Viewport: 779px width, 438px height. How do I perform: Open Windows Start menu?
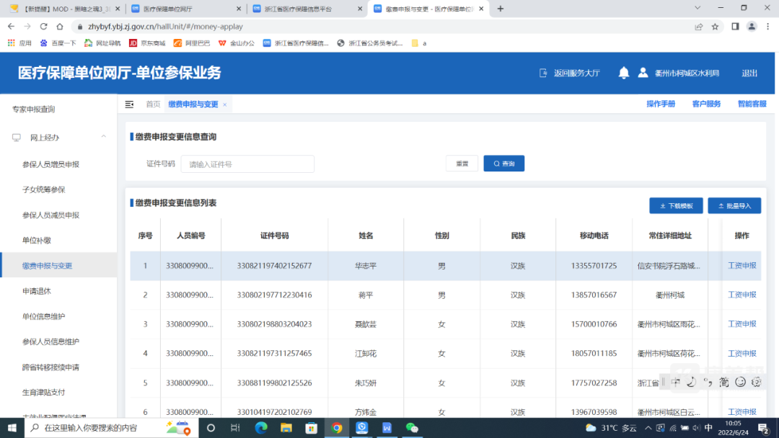[x=12, y=428]
